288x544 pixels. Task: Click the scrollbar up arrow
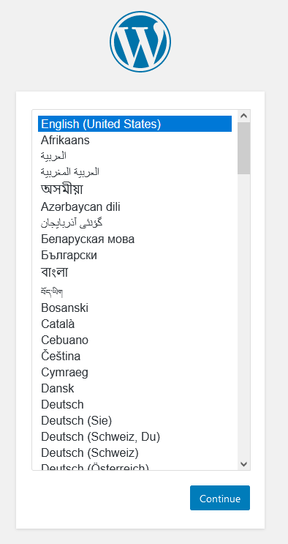tap(243, 116)
